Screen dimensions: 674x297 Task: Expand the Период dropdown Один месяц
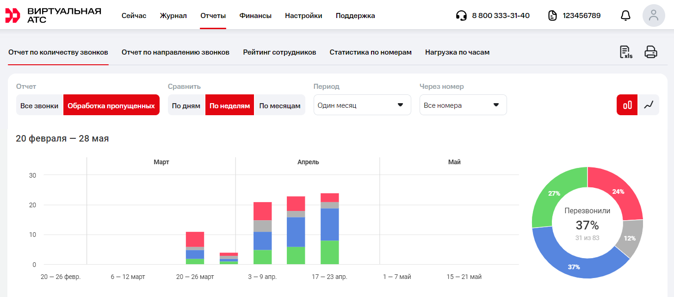[x=362, y=105]
